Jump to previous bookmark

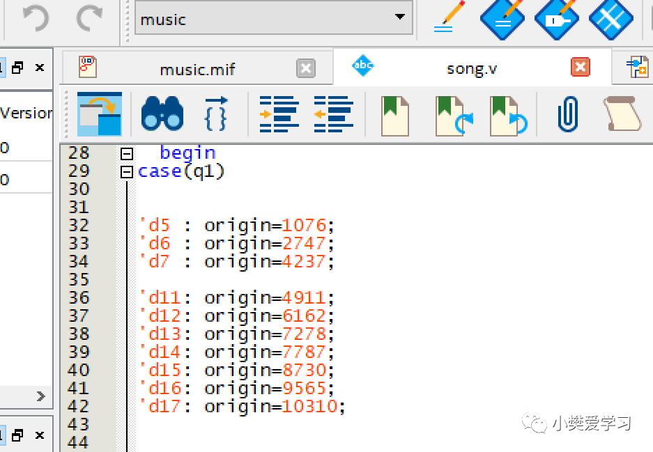tap(509, 116)
